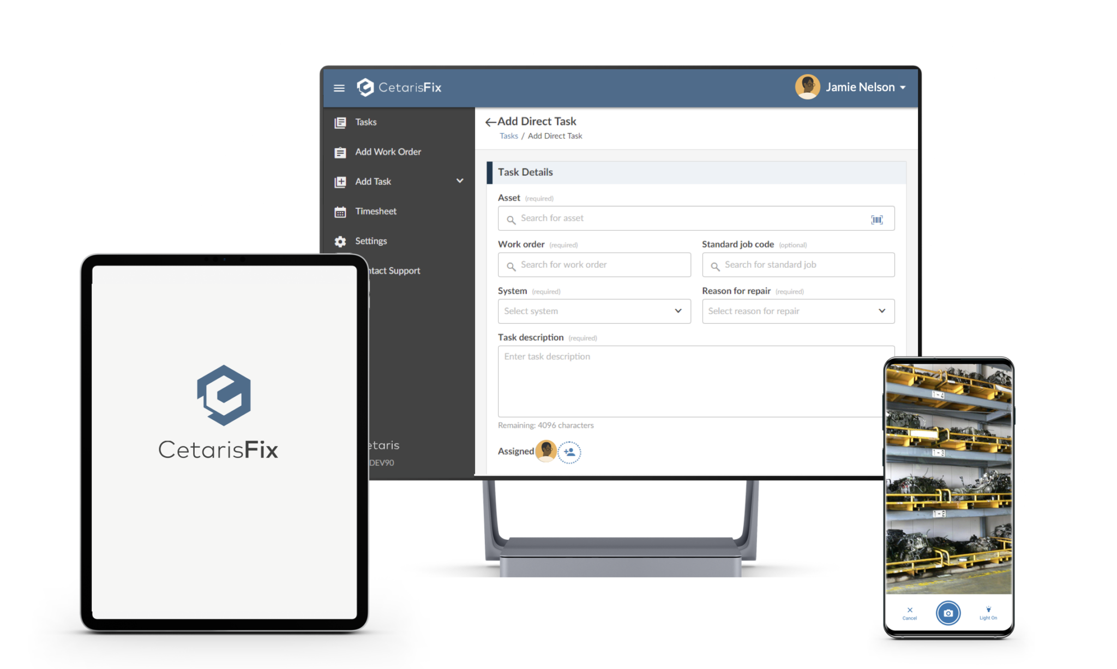Image resolution: width=1117 pixels, height=669 pixels.
Task: Click the assigned user avatar
Action: pyautogui.click(x=545, y=451)
